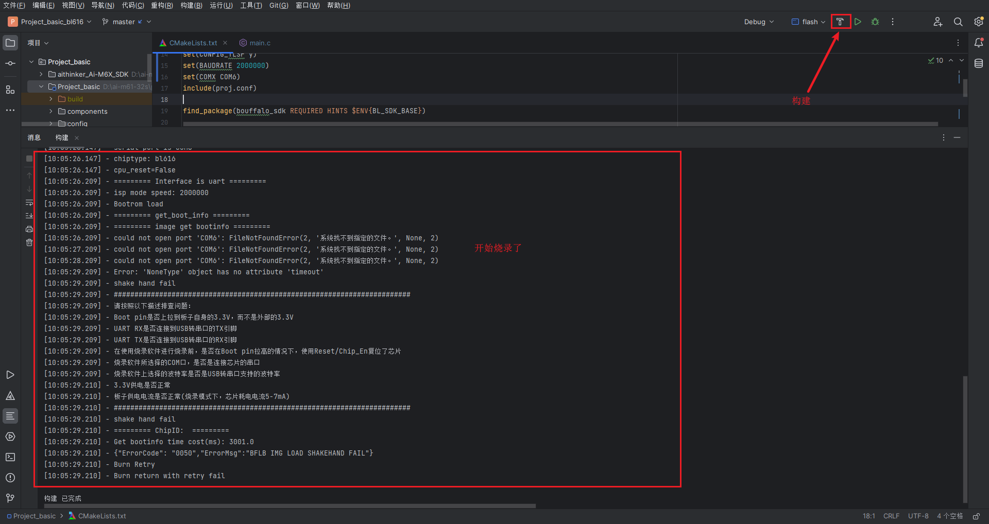989x524 pixels.
Task: Toggle scroll to end of output
Action: [x=29, y=216]
